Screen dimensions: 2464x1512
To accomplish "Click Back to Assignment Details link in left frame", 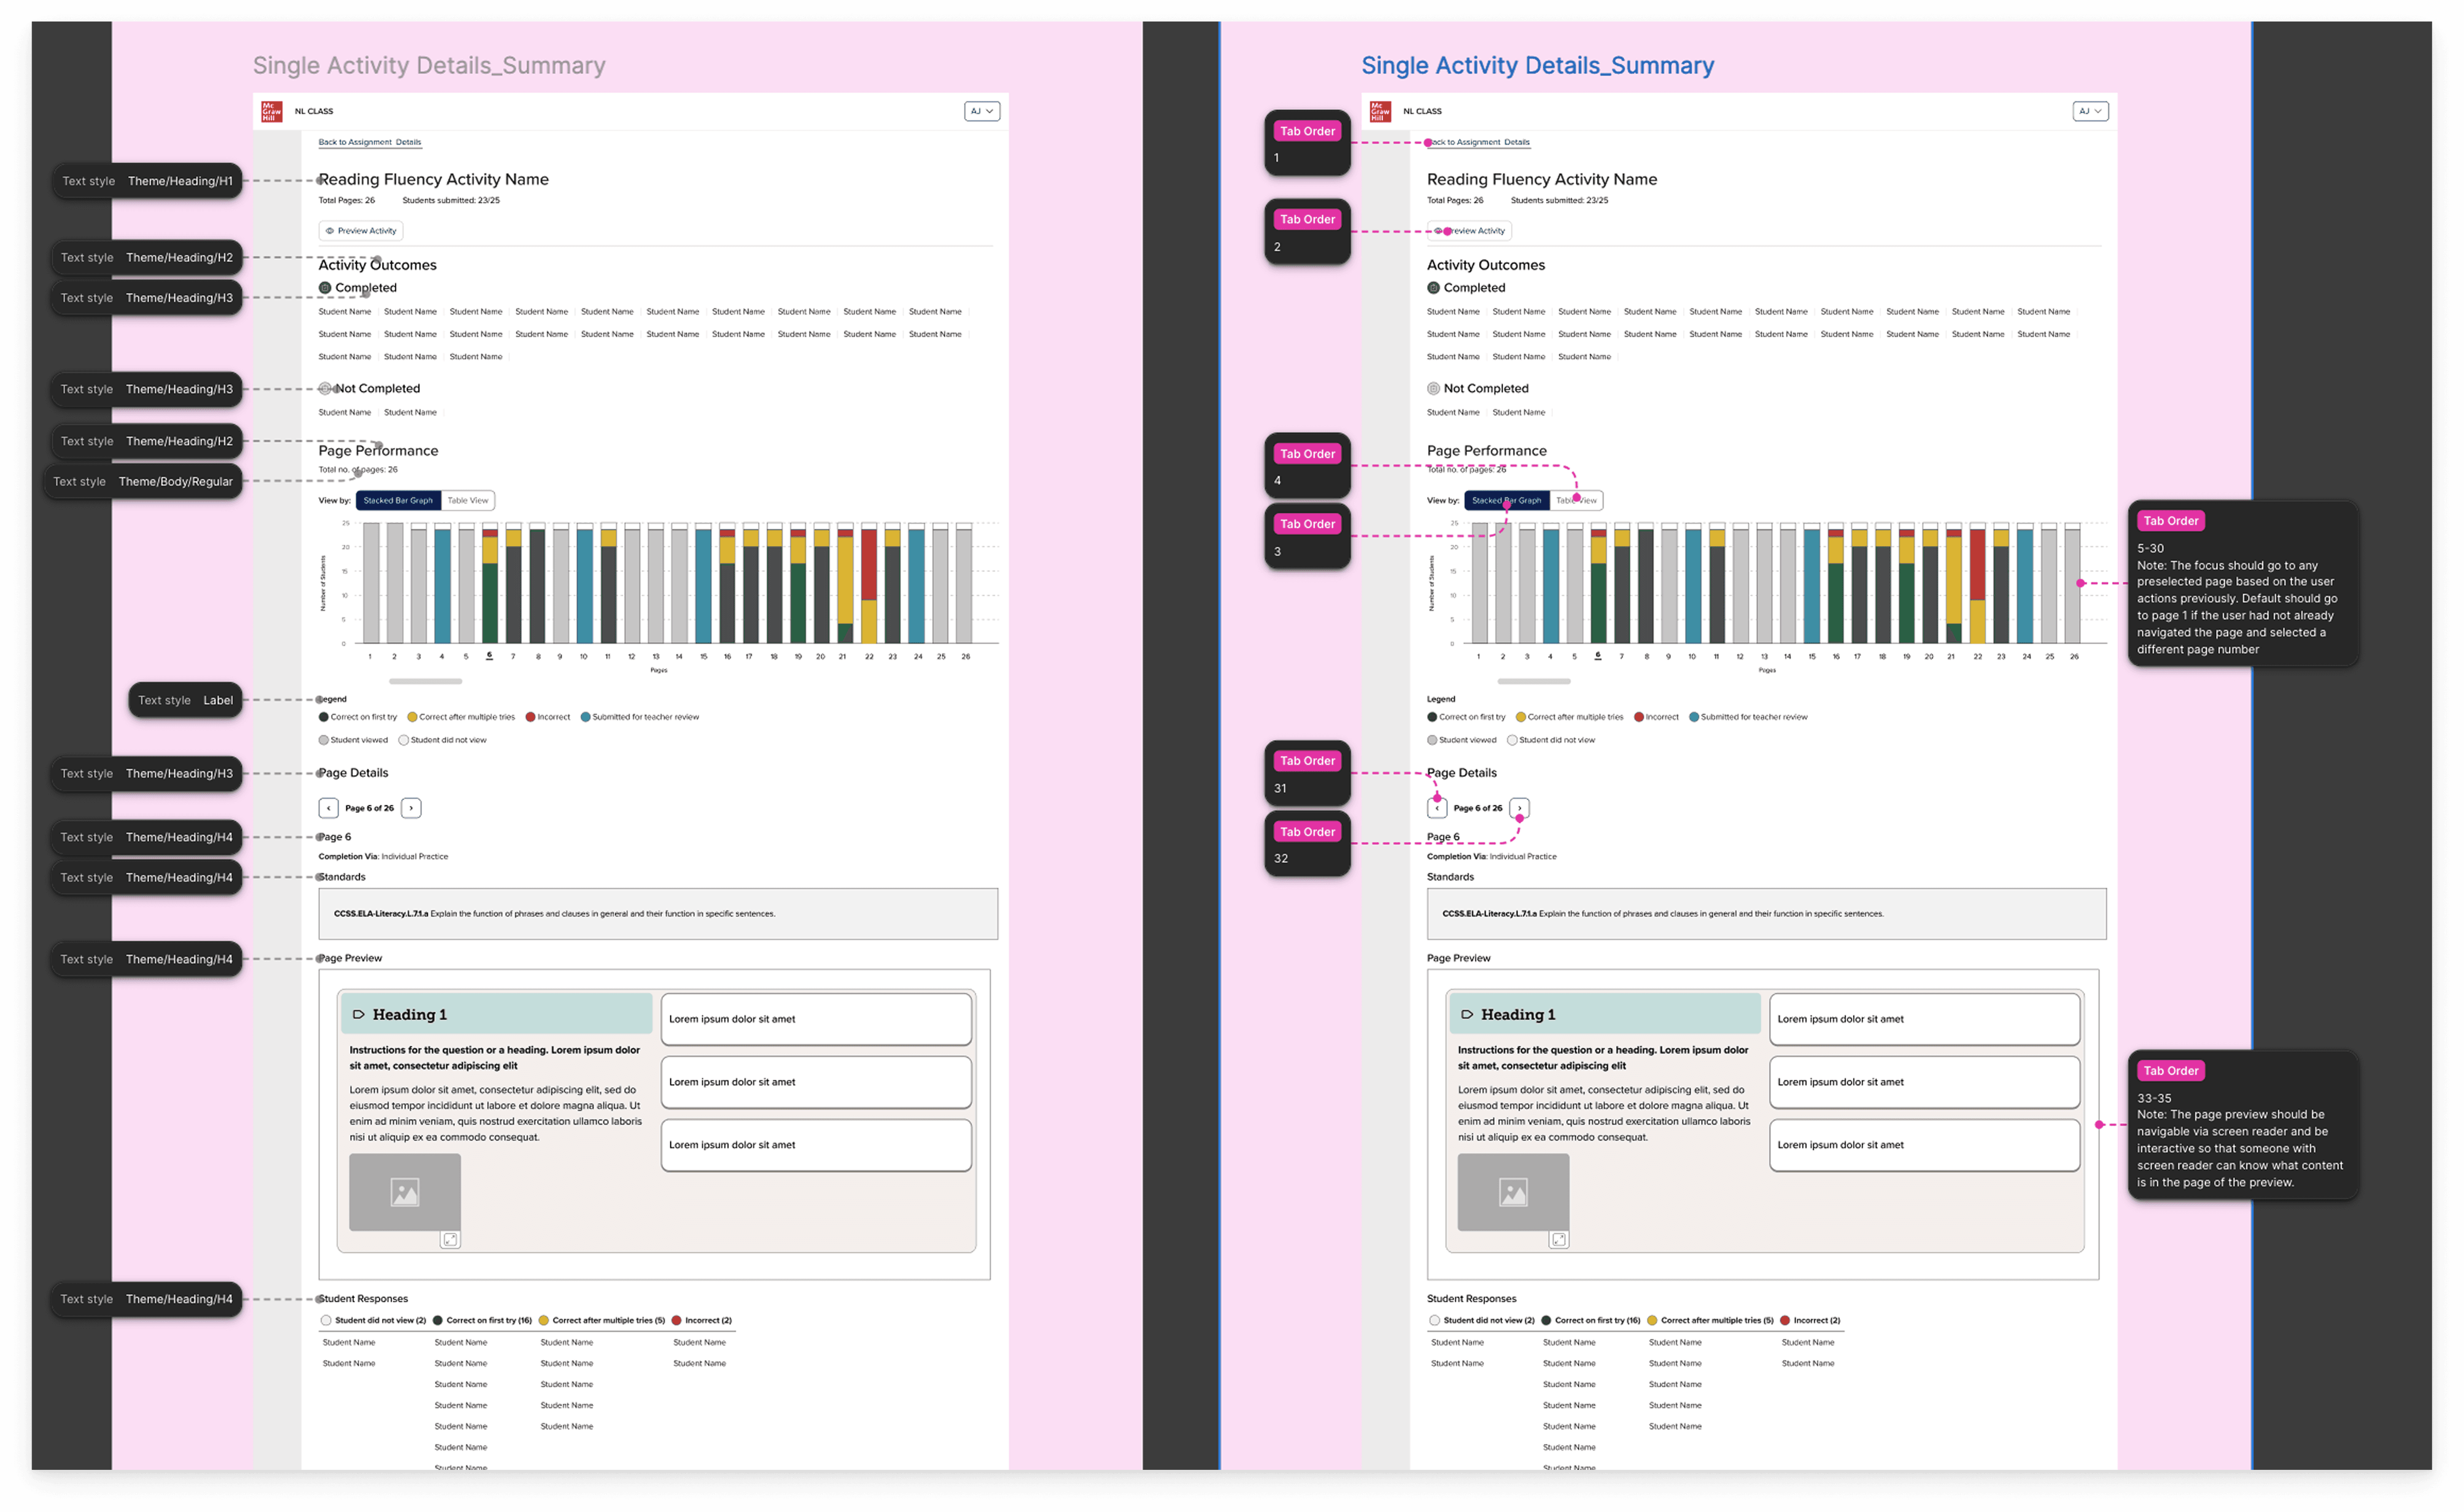I will pyautogui.click(x=370, y=142).
